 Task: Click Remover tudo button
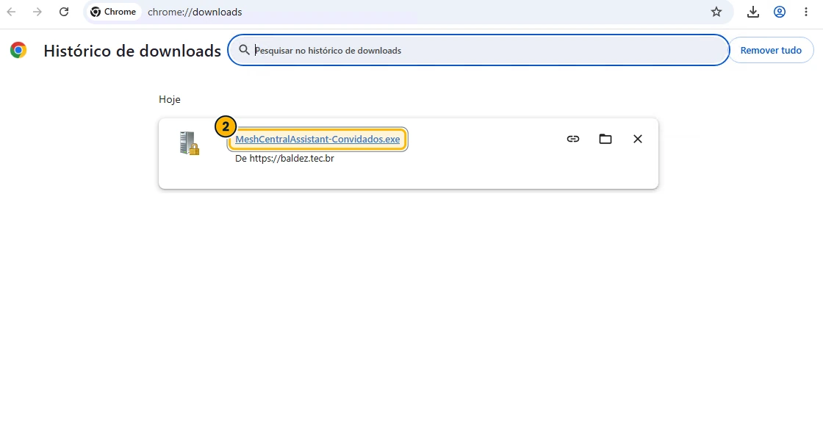[771, 51]
